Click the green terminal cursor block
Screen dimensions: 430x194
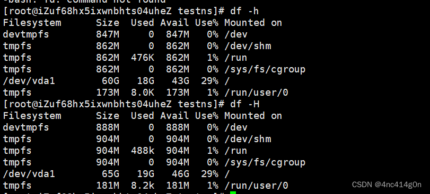coord(233,193)
